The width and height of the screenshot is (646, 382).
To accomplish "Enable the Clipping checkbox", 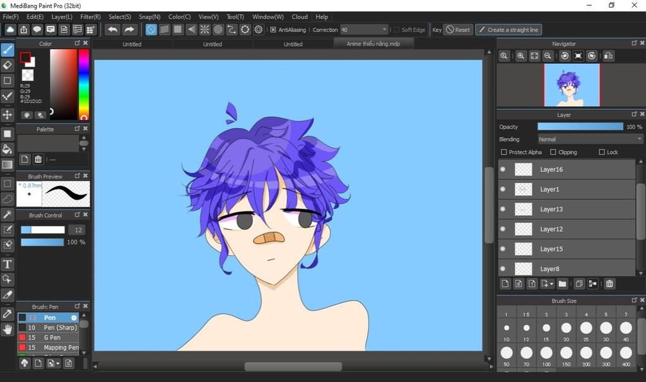I will point(553,152).
